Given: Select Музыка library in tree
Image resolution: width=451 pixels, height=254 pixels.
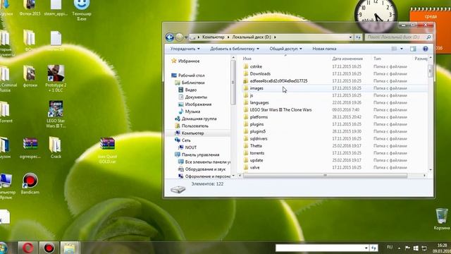Looking at the screenshot, I should (x=192, y=111).
